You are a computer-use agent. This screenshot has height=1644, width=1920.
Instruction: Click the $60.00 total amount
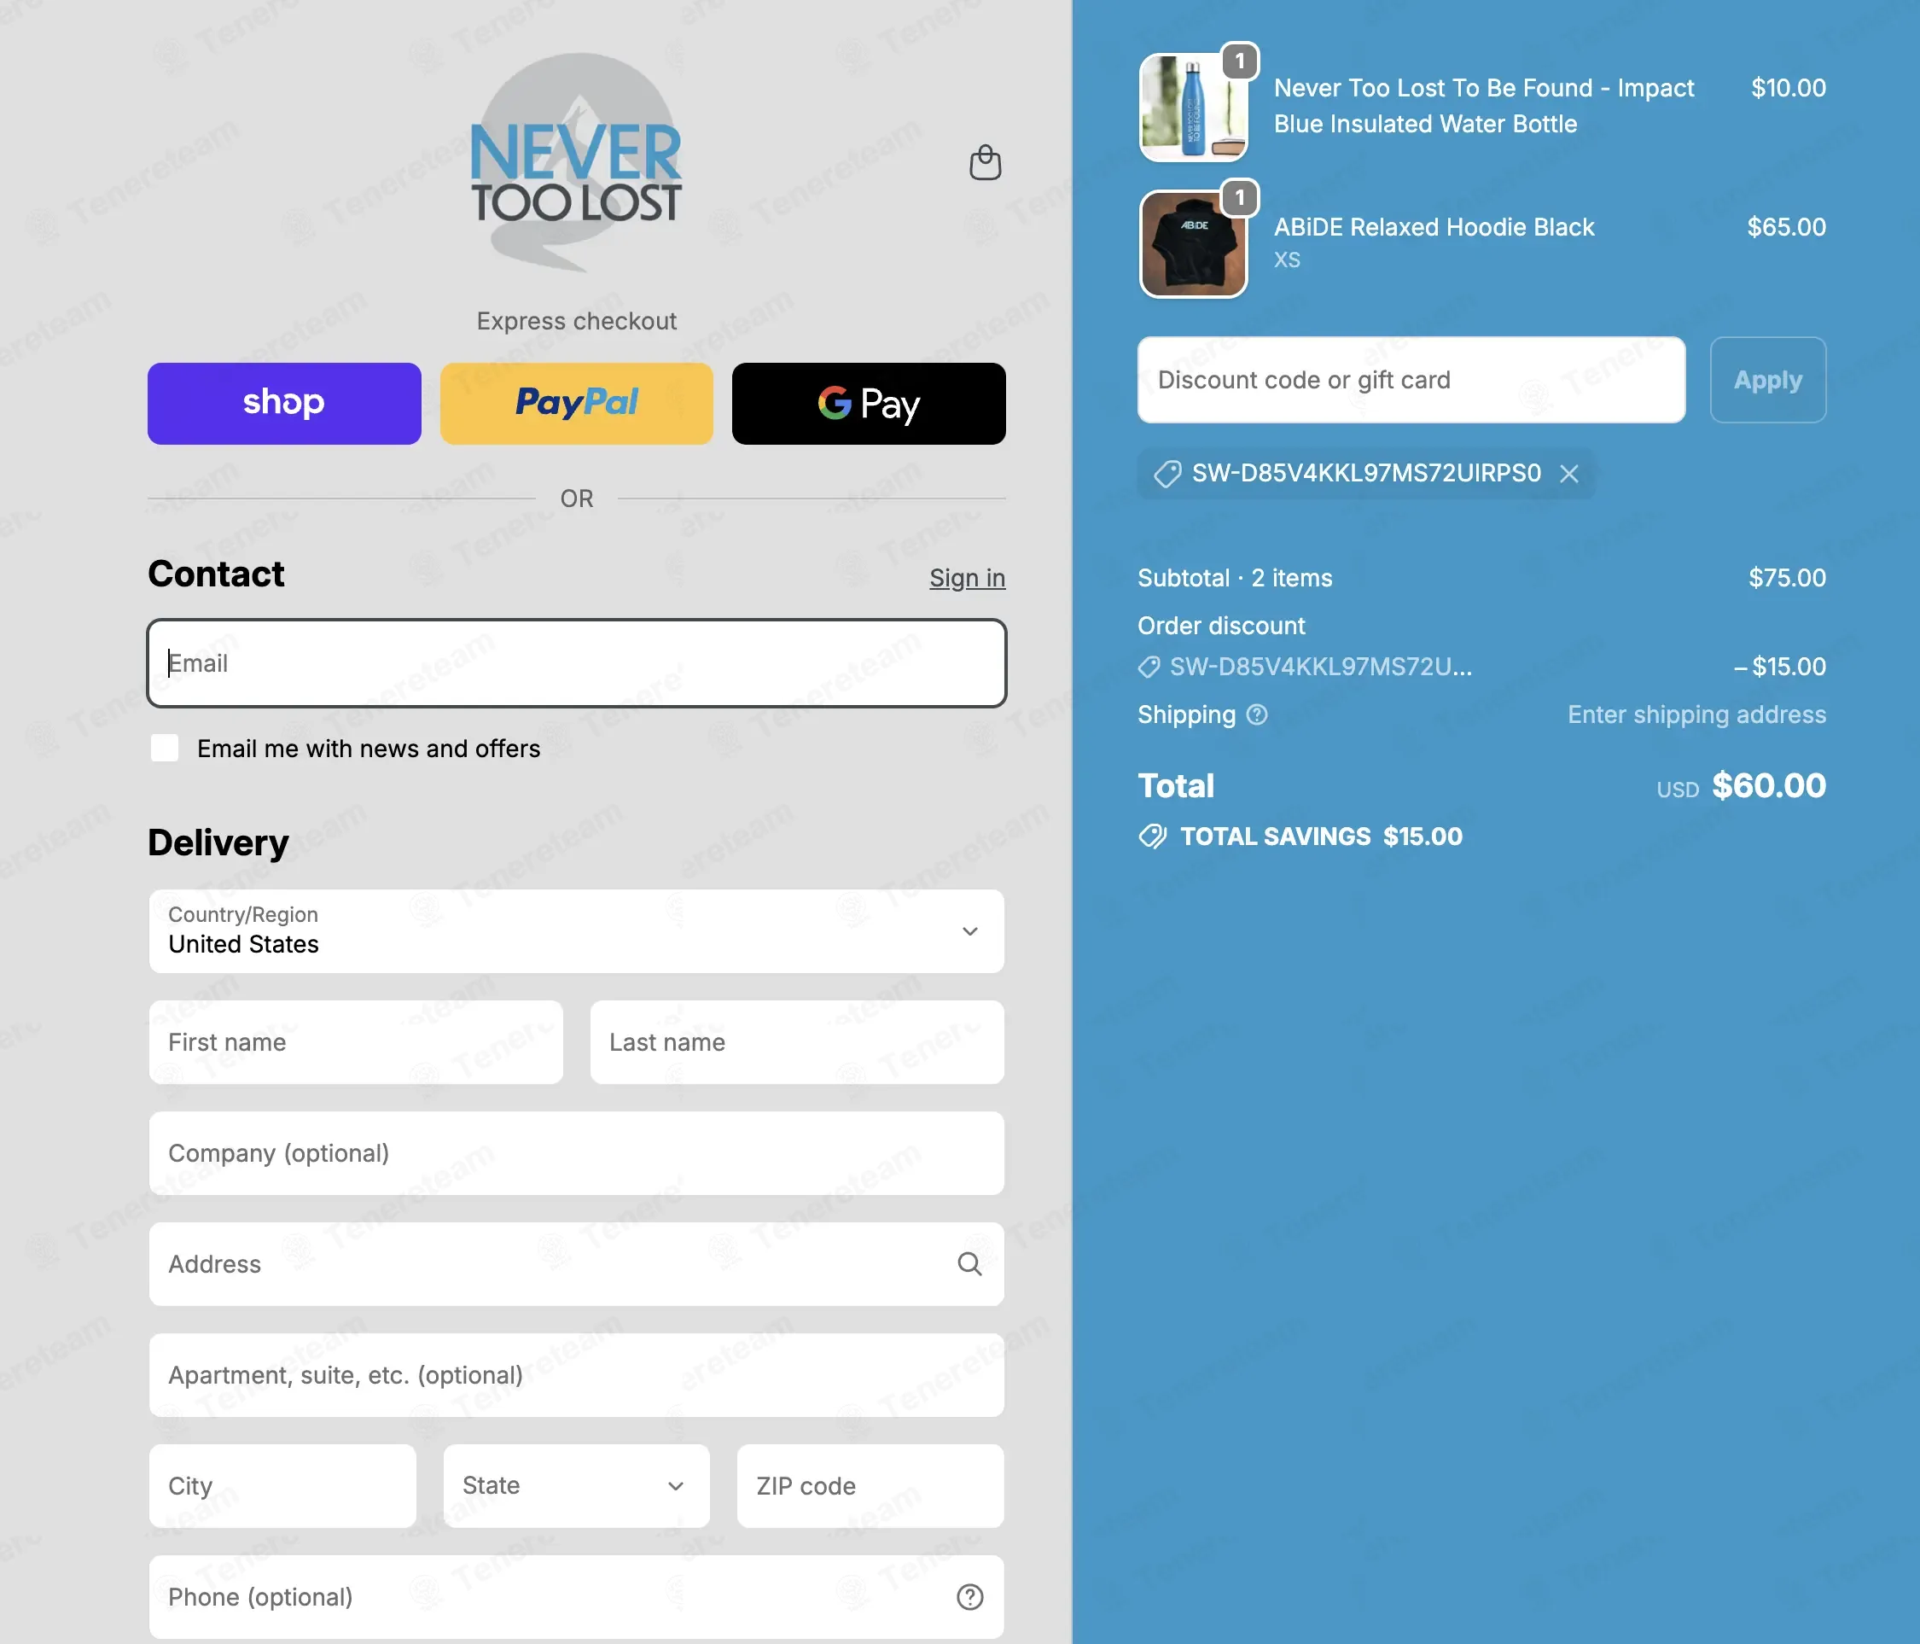1768,786
